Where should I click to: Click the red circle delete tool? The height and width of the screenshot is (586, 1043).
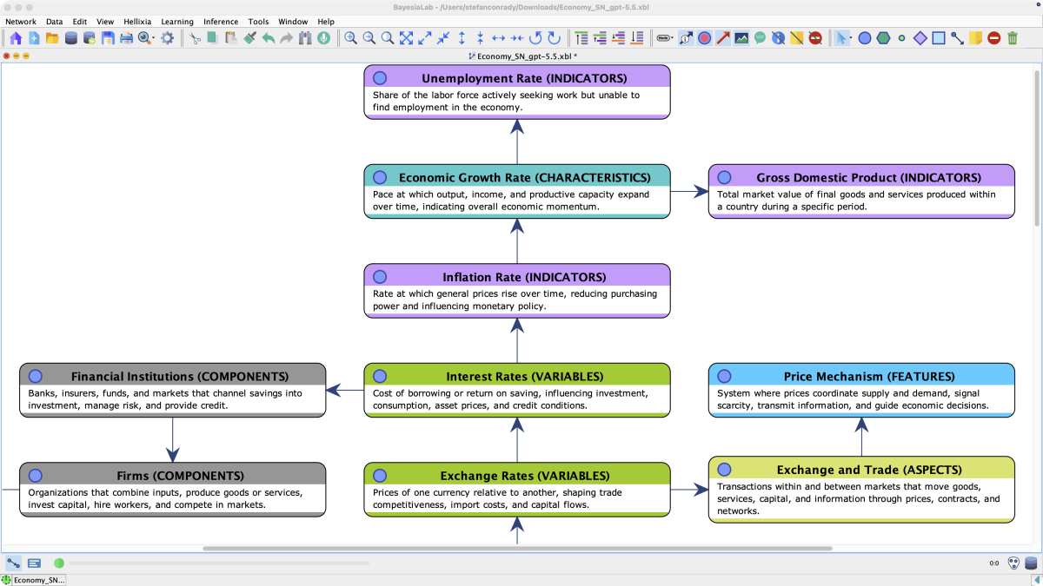tap(994, 38)
